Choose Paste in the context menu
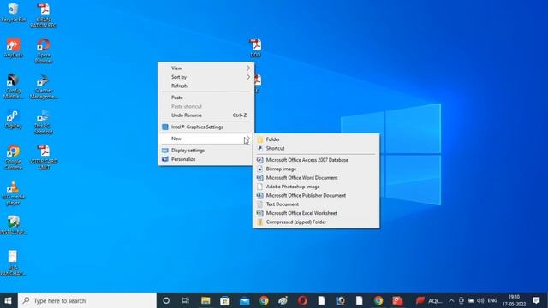 pyautogui.click(x=205, y=98)
